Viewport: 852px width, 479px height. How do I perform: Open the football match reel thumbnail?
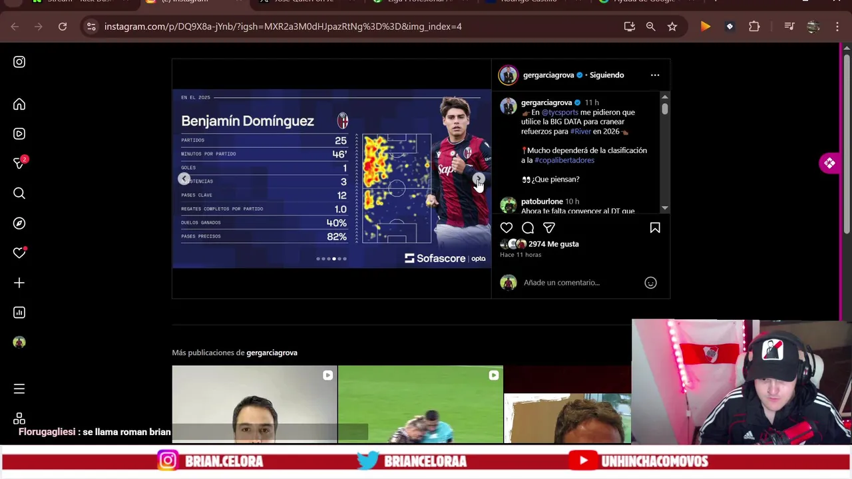[421, 404]
